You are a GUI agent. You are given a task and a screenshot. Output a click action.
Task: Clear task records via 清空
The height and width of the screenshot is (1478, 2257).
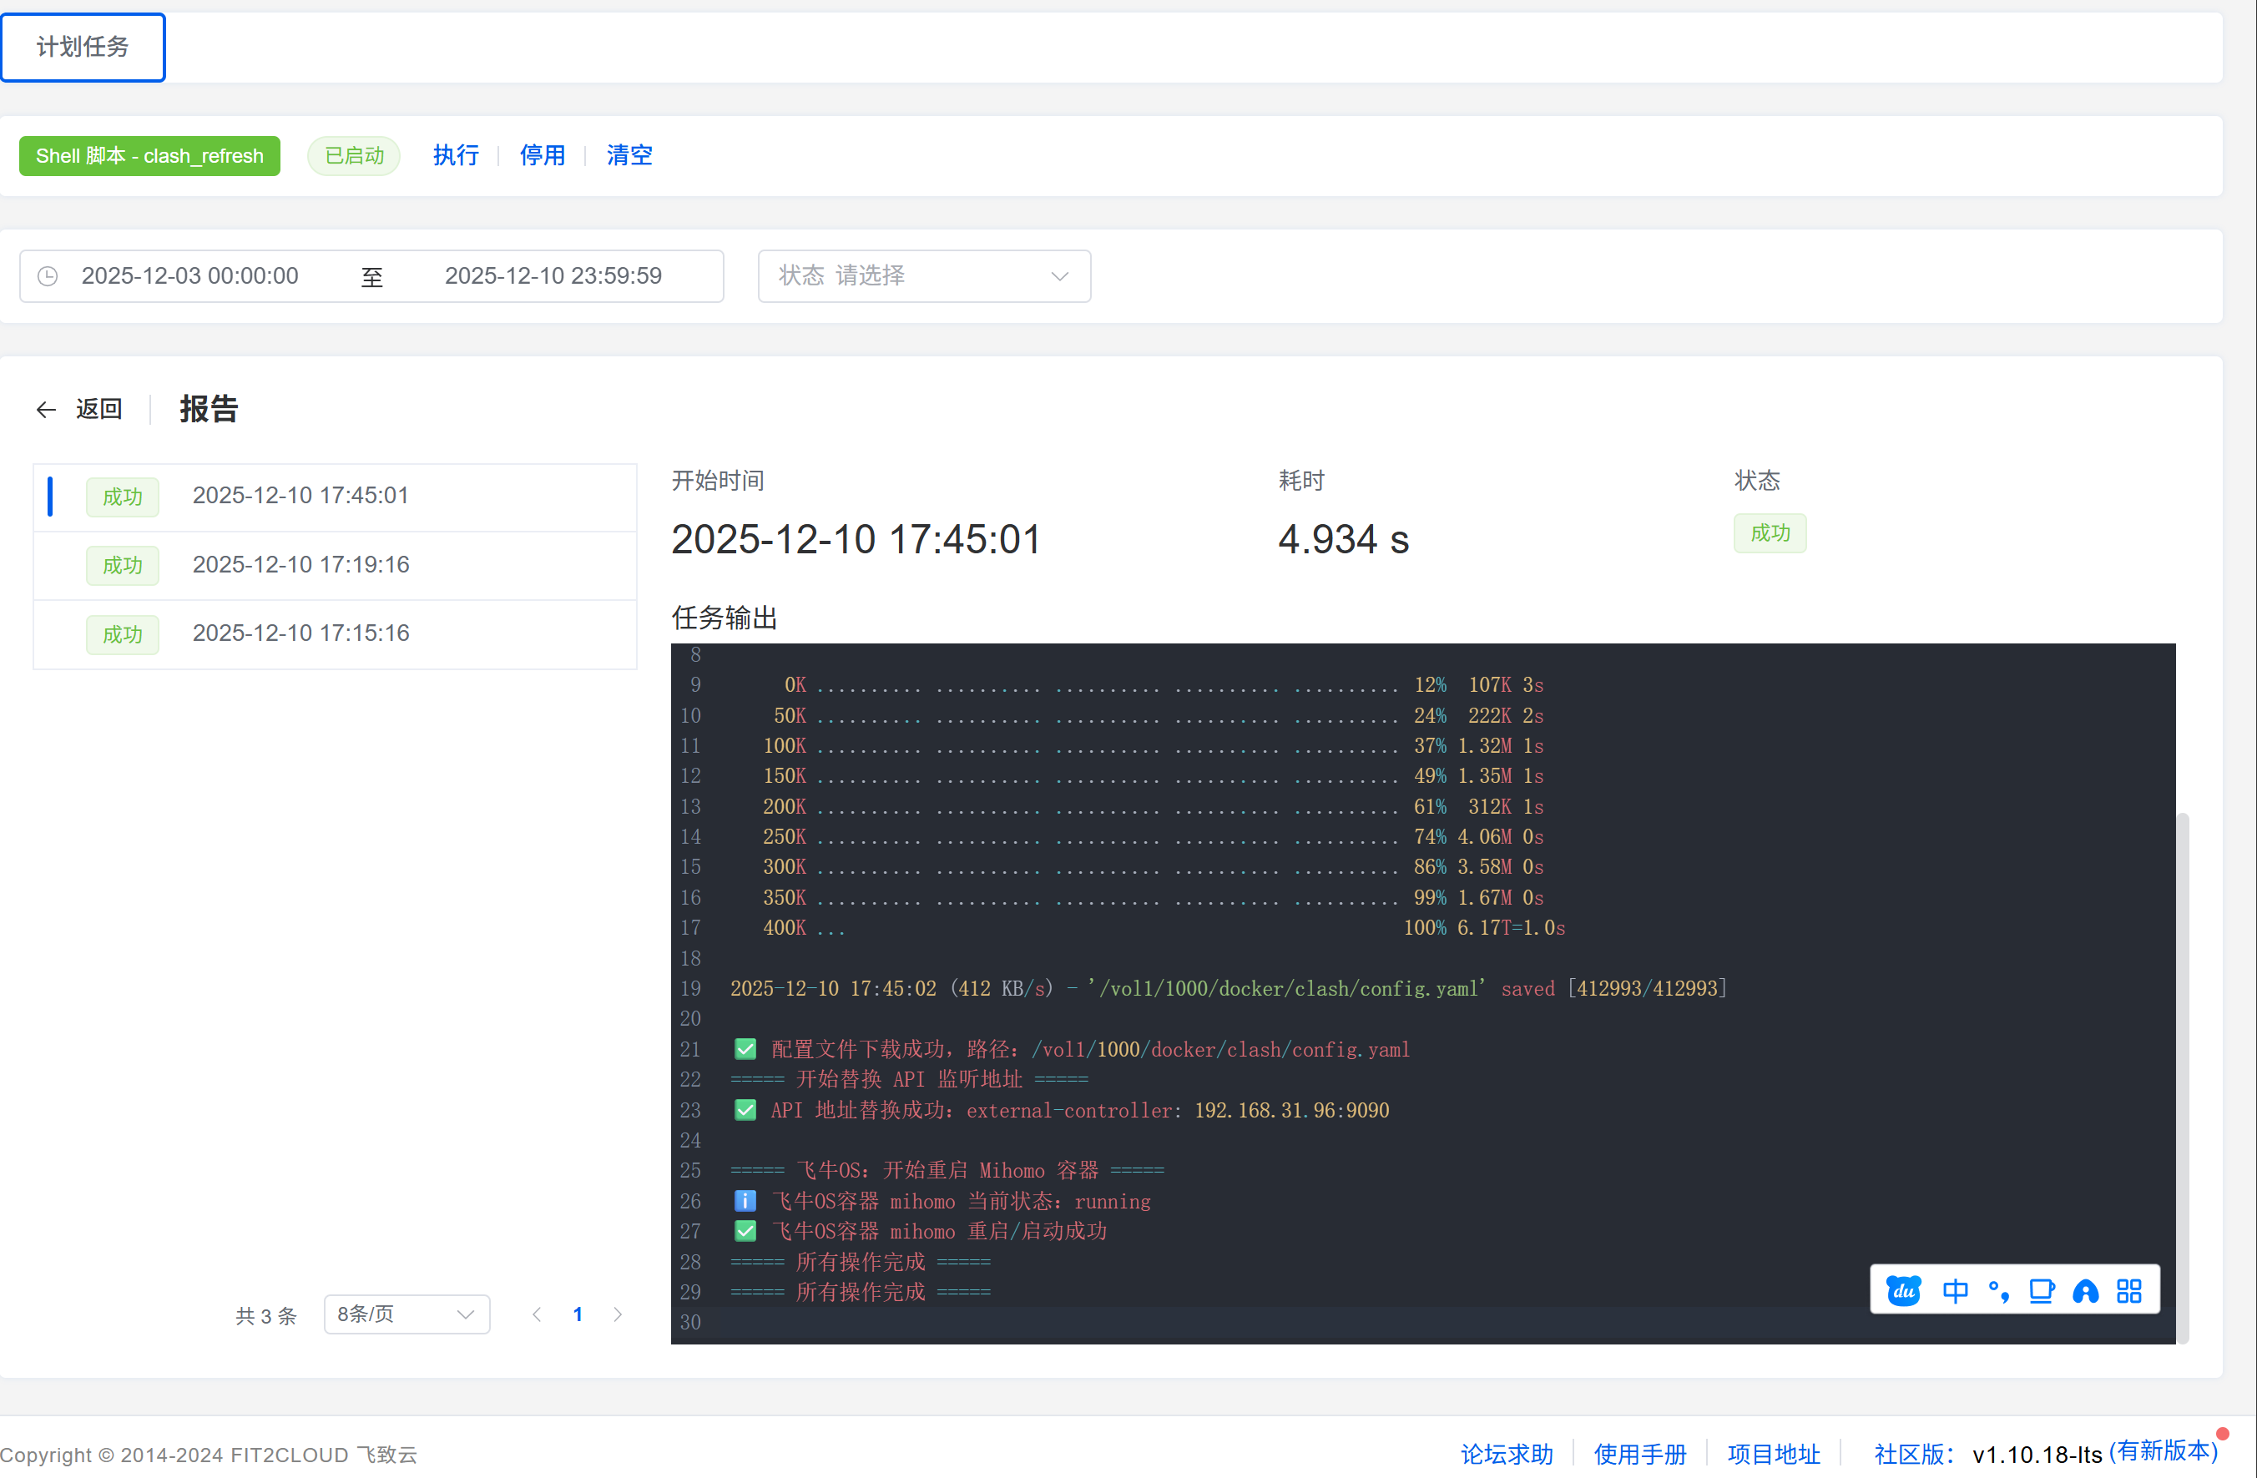point(629,154)
